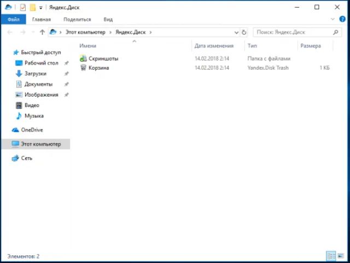Open Изображения in navigation pane

coord(42,94)
